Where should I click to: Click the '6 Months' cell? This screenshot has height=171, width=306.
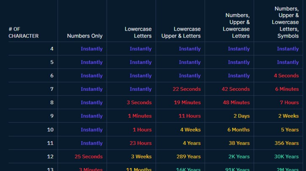point(238,130)
